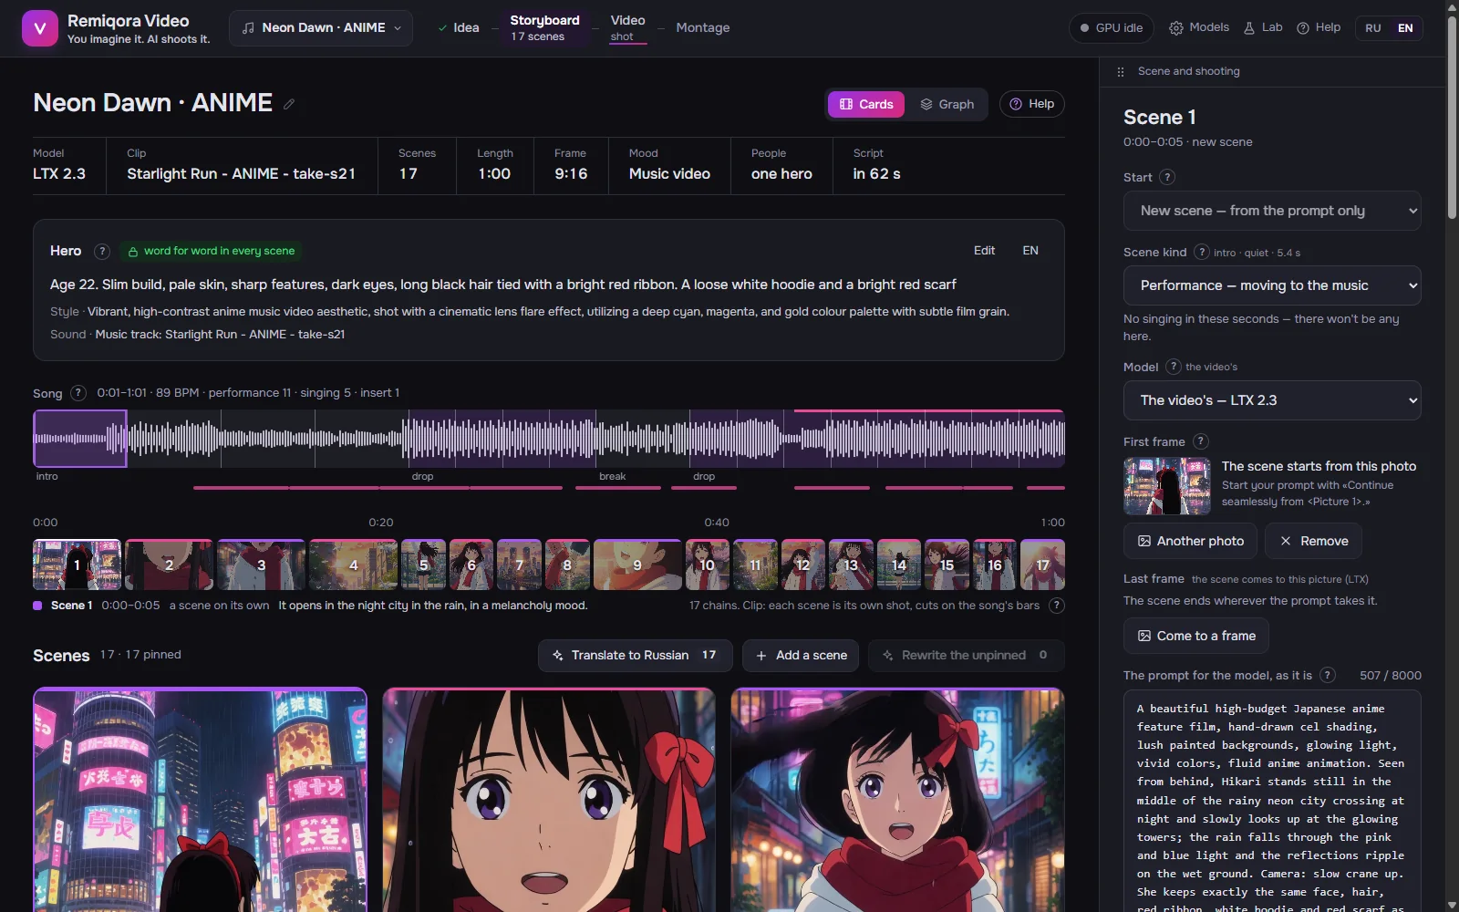The height and width of the screenshot is (912, 1459).
Task: Select timeline scene thumbnail 10
Action: [x=708, y=565]
